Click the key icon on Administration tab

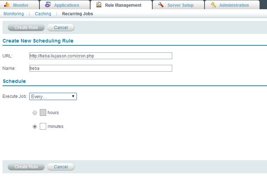pos(213,5)
